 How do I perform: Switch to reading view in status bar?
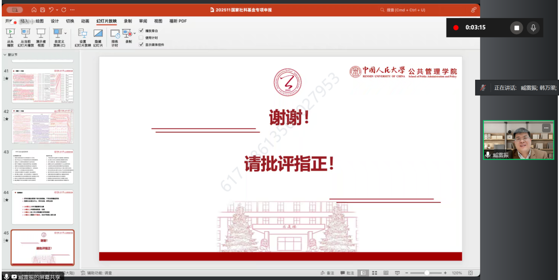tap(386, 273)
